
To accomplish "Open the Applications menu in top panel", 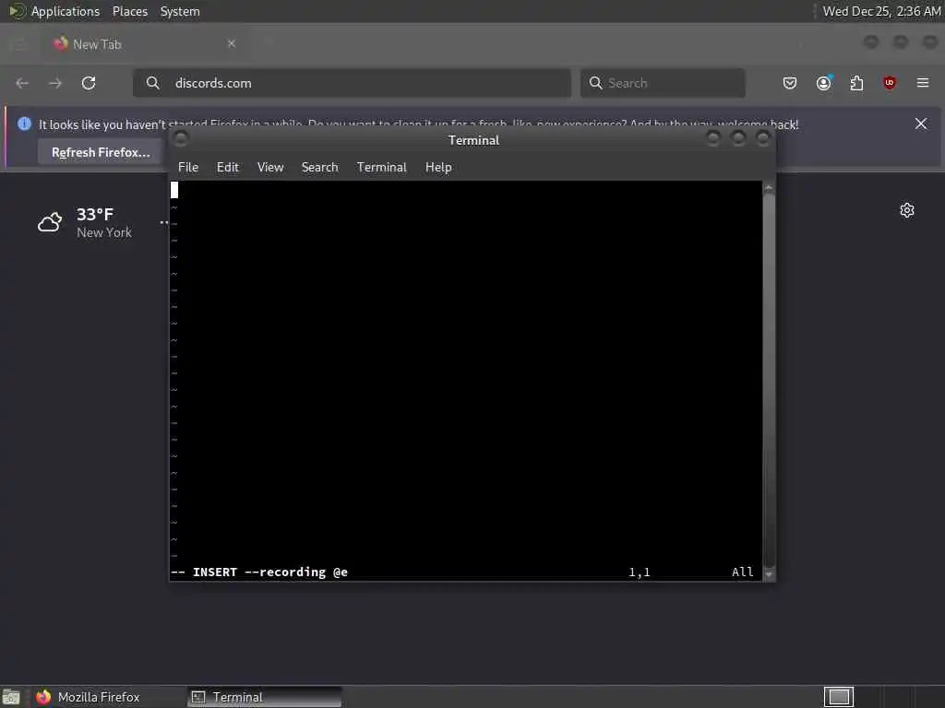I will (66, 11).
